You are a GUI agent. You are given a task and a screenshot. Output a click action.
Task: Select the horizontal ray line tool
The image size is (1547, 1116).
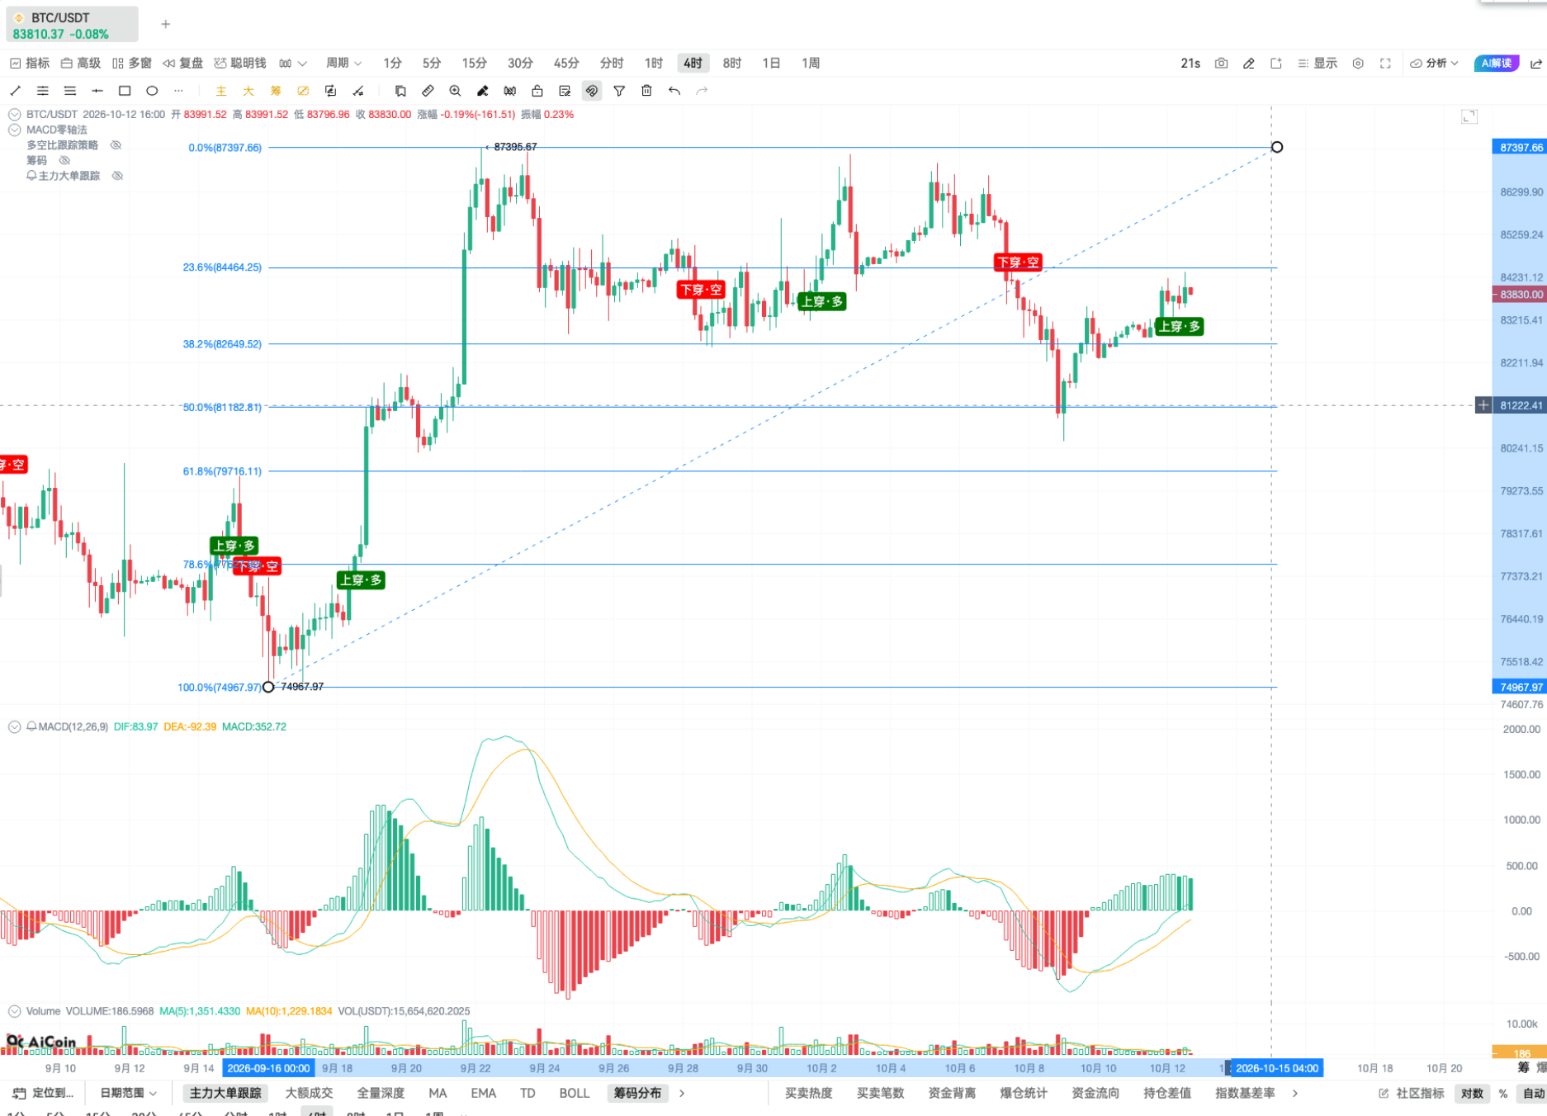pyautogui.click(x=97, y=91)
